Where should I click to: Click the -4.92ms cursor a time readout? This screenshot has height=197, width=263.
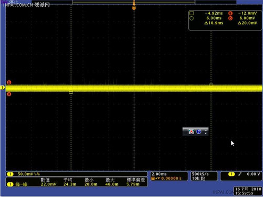(x=214, y=13)
